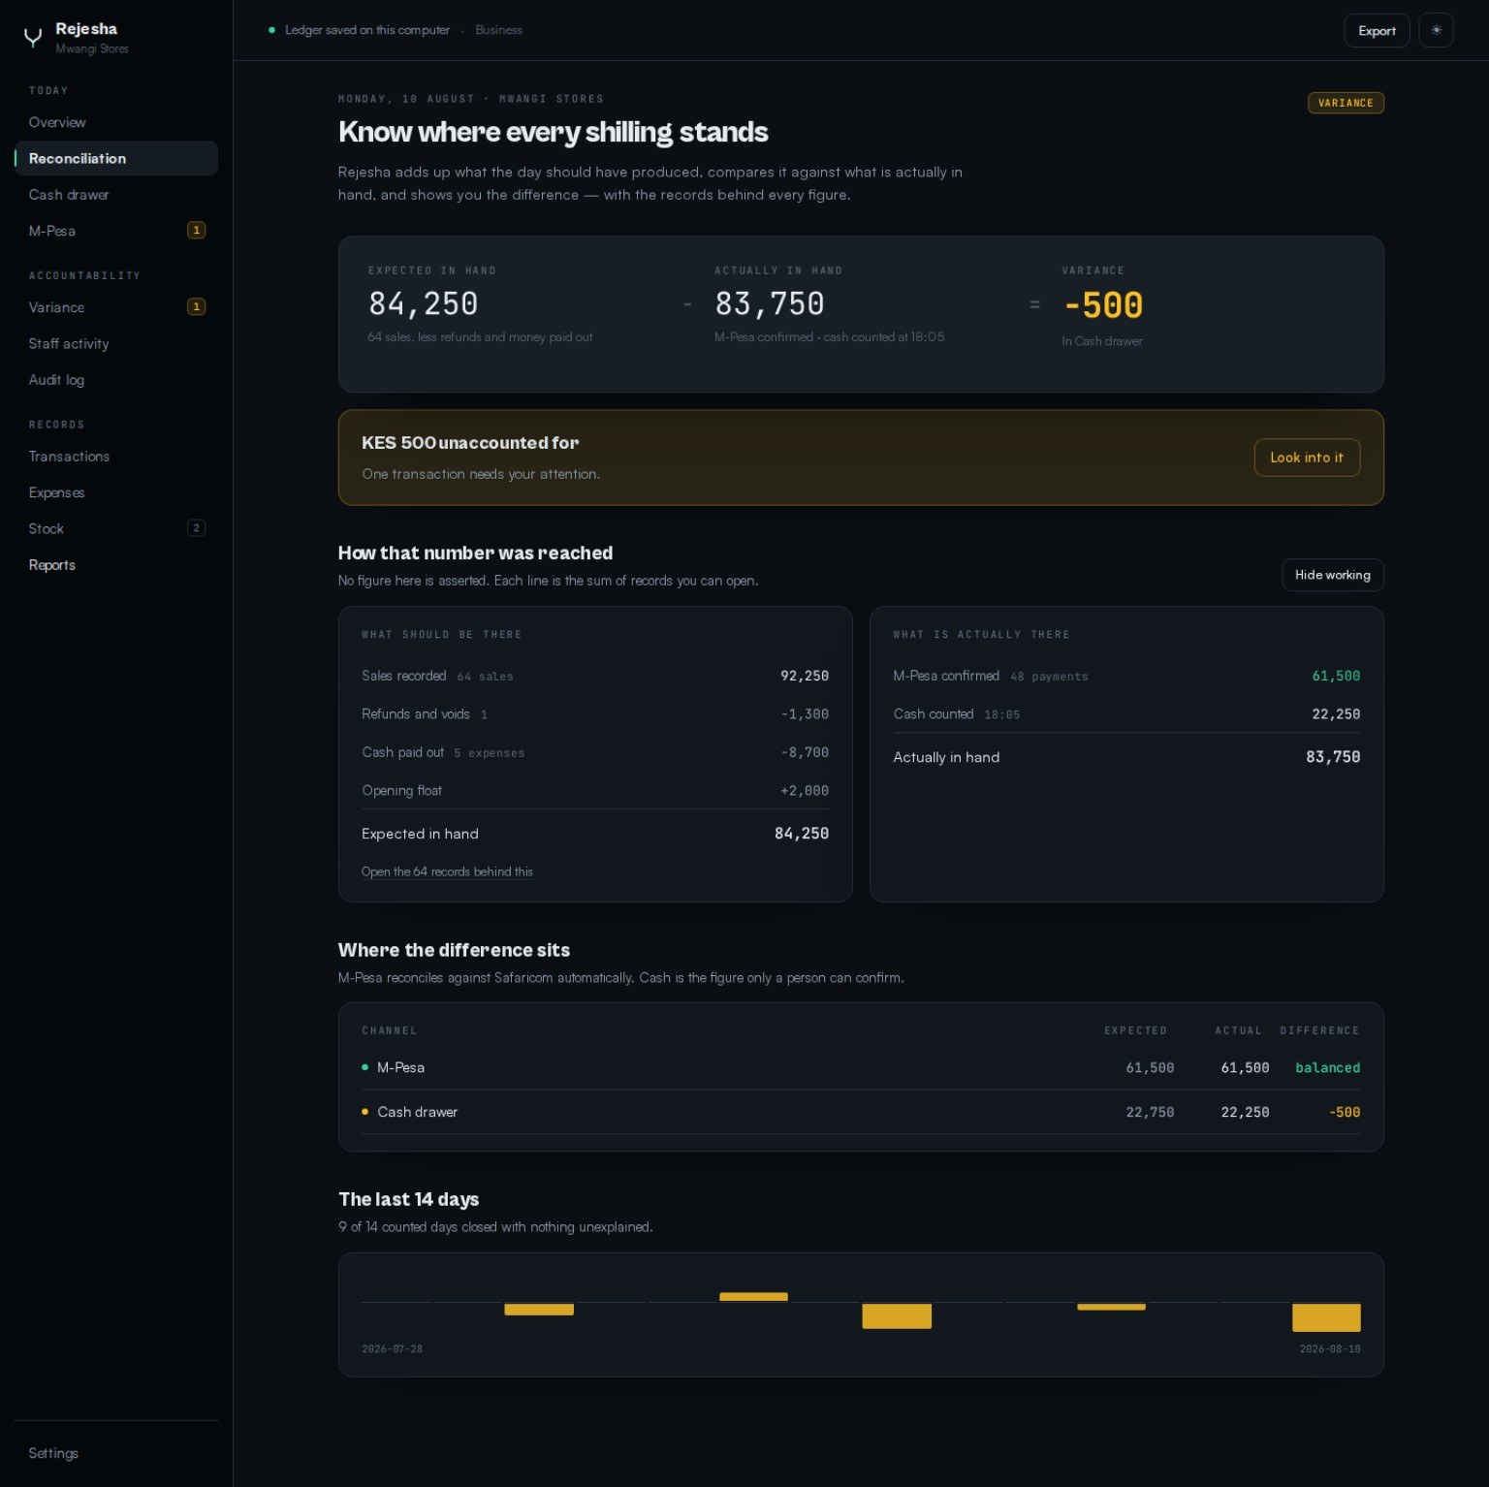Click the EXPECTED column header
This screenshot has height=1487, width=1489.
(x=1135, y=1030)
